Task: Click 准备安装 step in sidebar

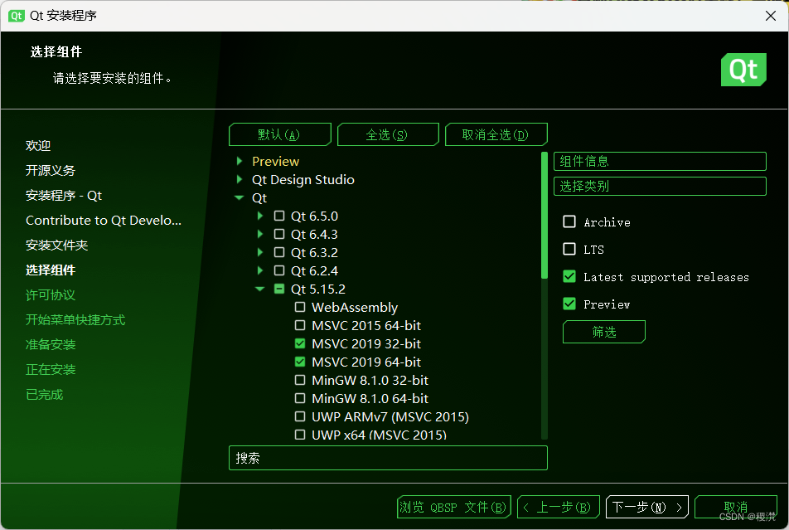Action: [51, 344]
